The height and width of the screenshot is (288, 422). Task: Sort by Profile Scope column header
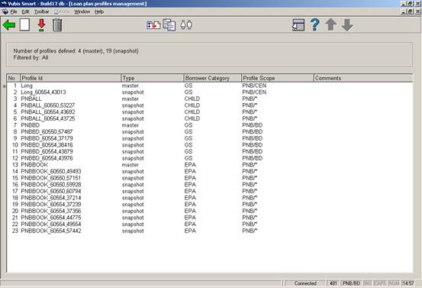278,78
